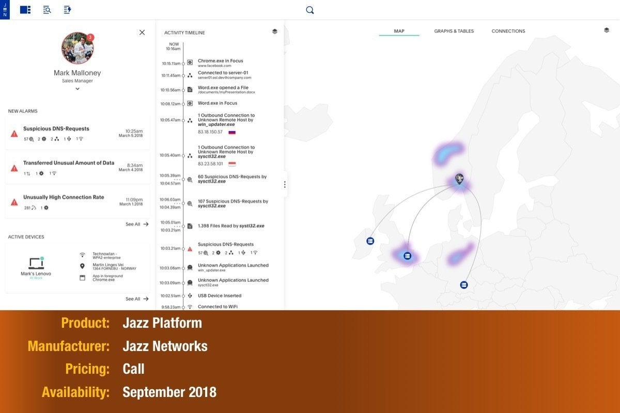Click focus icon beside Chrome.exe in Focus
Screen dimensions: 620x413
point(190,62)
